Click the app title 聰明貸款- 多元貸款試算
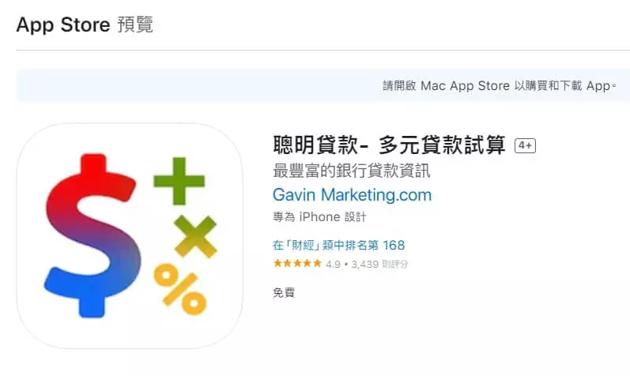Image resolution: width=630 pixels, height=376 pixels. 389,145
